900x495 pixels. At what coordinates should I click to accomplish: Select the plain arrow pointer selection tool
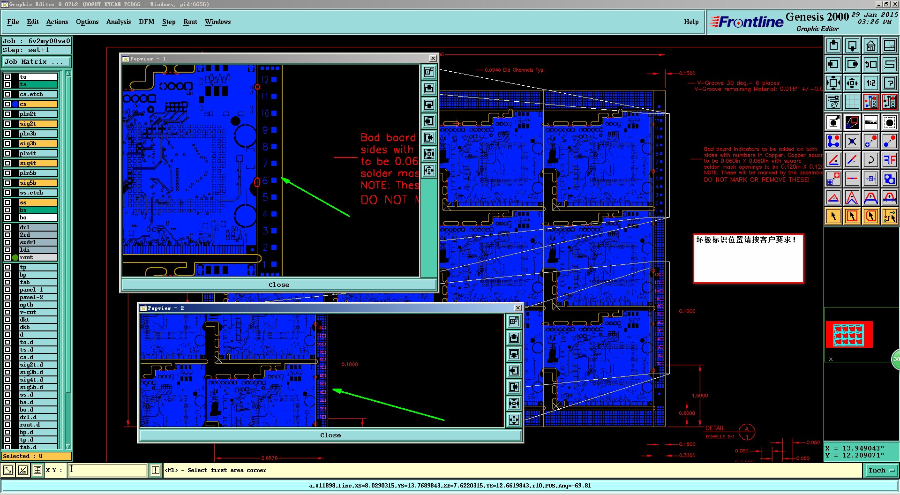pos(833,216)
